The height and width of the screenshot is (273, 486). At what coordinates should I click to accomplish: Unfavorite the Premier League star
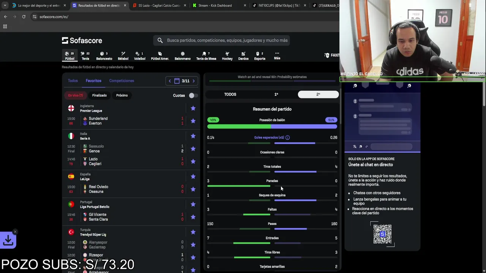pyautogui.click(x=193, y=108)
